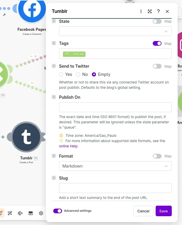Click the Save button
The image size is (182, 225).
point(163,211)
